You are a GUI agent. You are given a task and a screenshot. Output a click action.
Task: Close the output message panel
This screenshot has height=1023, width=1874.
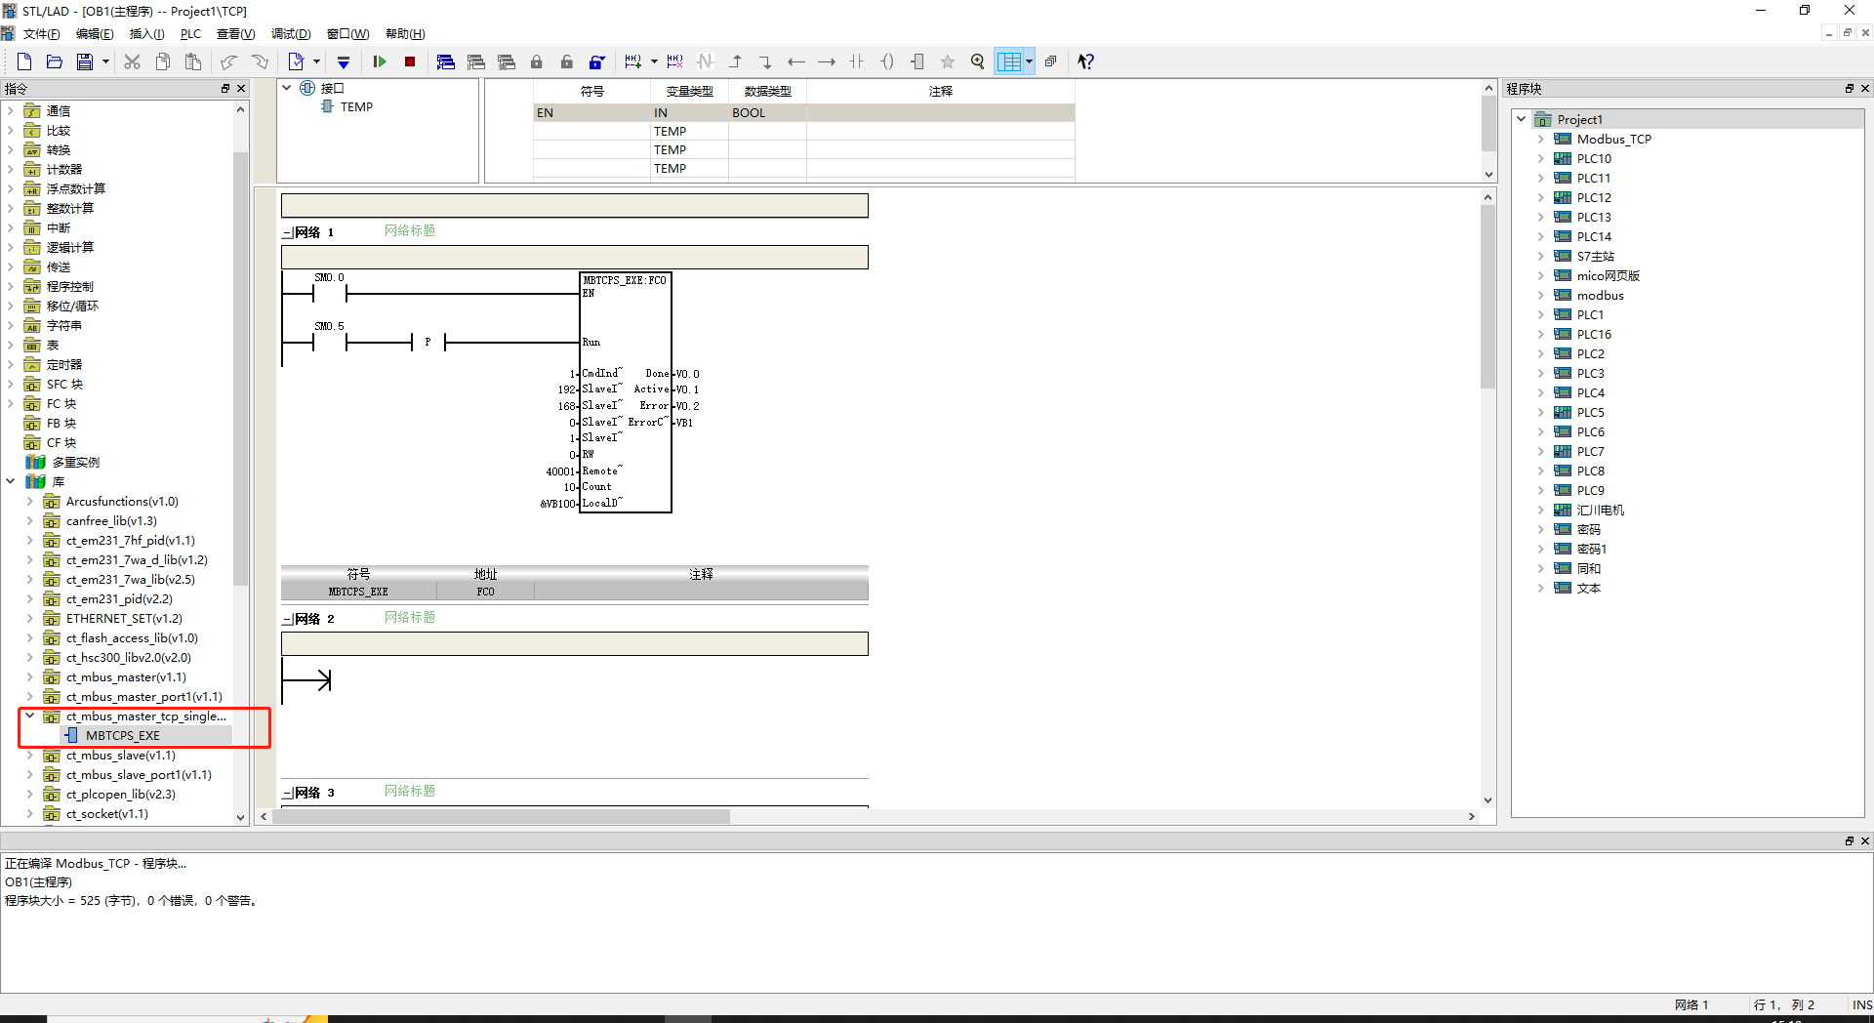[x=1864, y=840]
